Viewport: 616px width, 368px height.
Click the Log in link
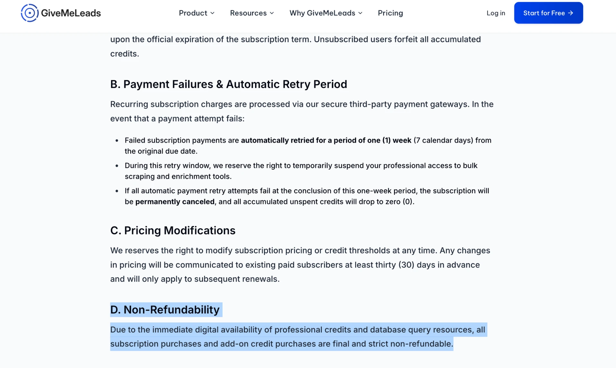click(x=496, y=13)
